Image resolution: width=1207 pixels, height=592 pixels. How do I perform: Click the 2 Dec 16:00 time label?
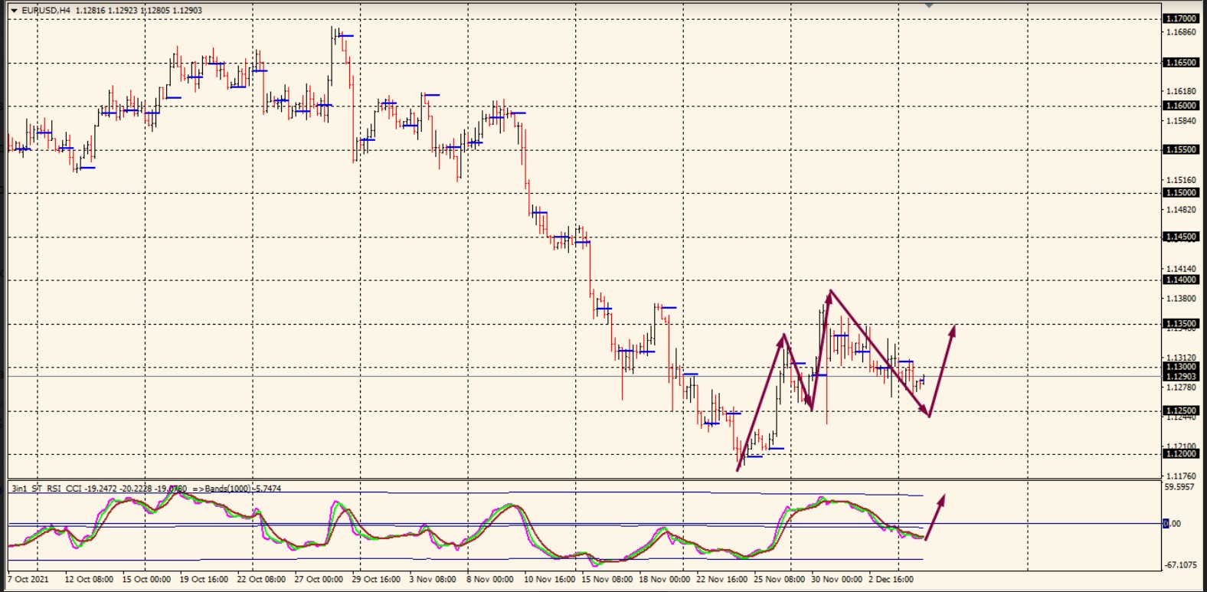coord(891,580)
